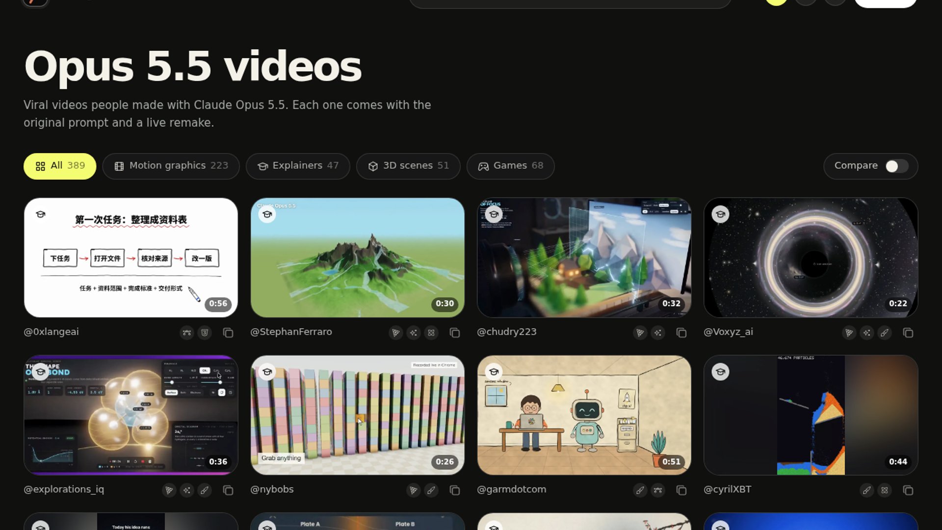Click the triangle mesh tag icon for @StephanFerraro
Image resolution: width=942 pixels, height=530 pixels.
[396, 333]
